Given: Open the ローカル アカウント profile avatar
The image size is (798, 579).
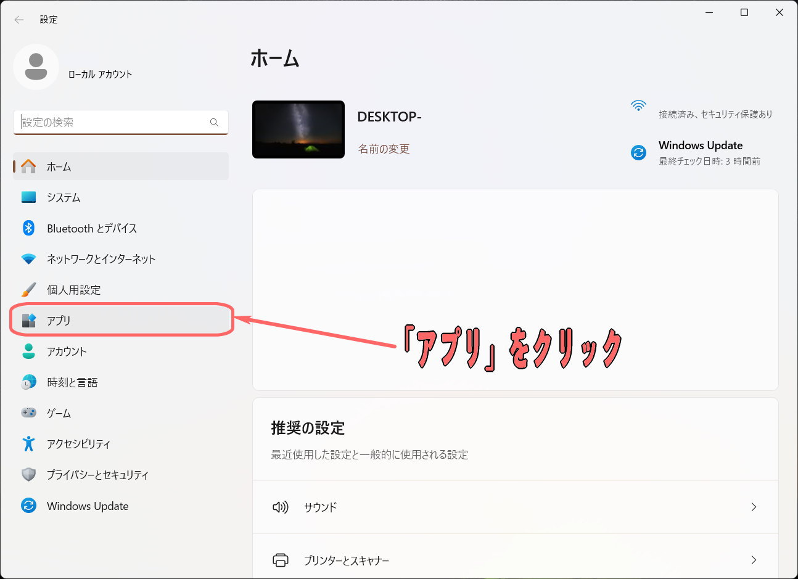Looking at the screenshot, I should (x=36, y=67).
